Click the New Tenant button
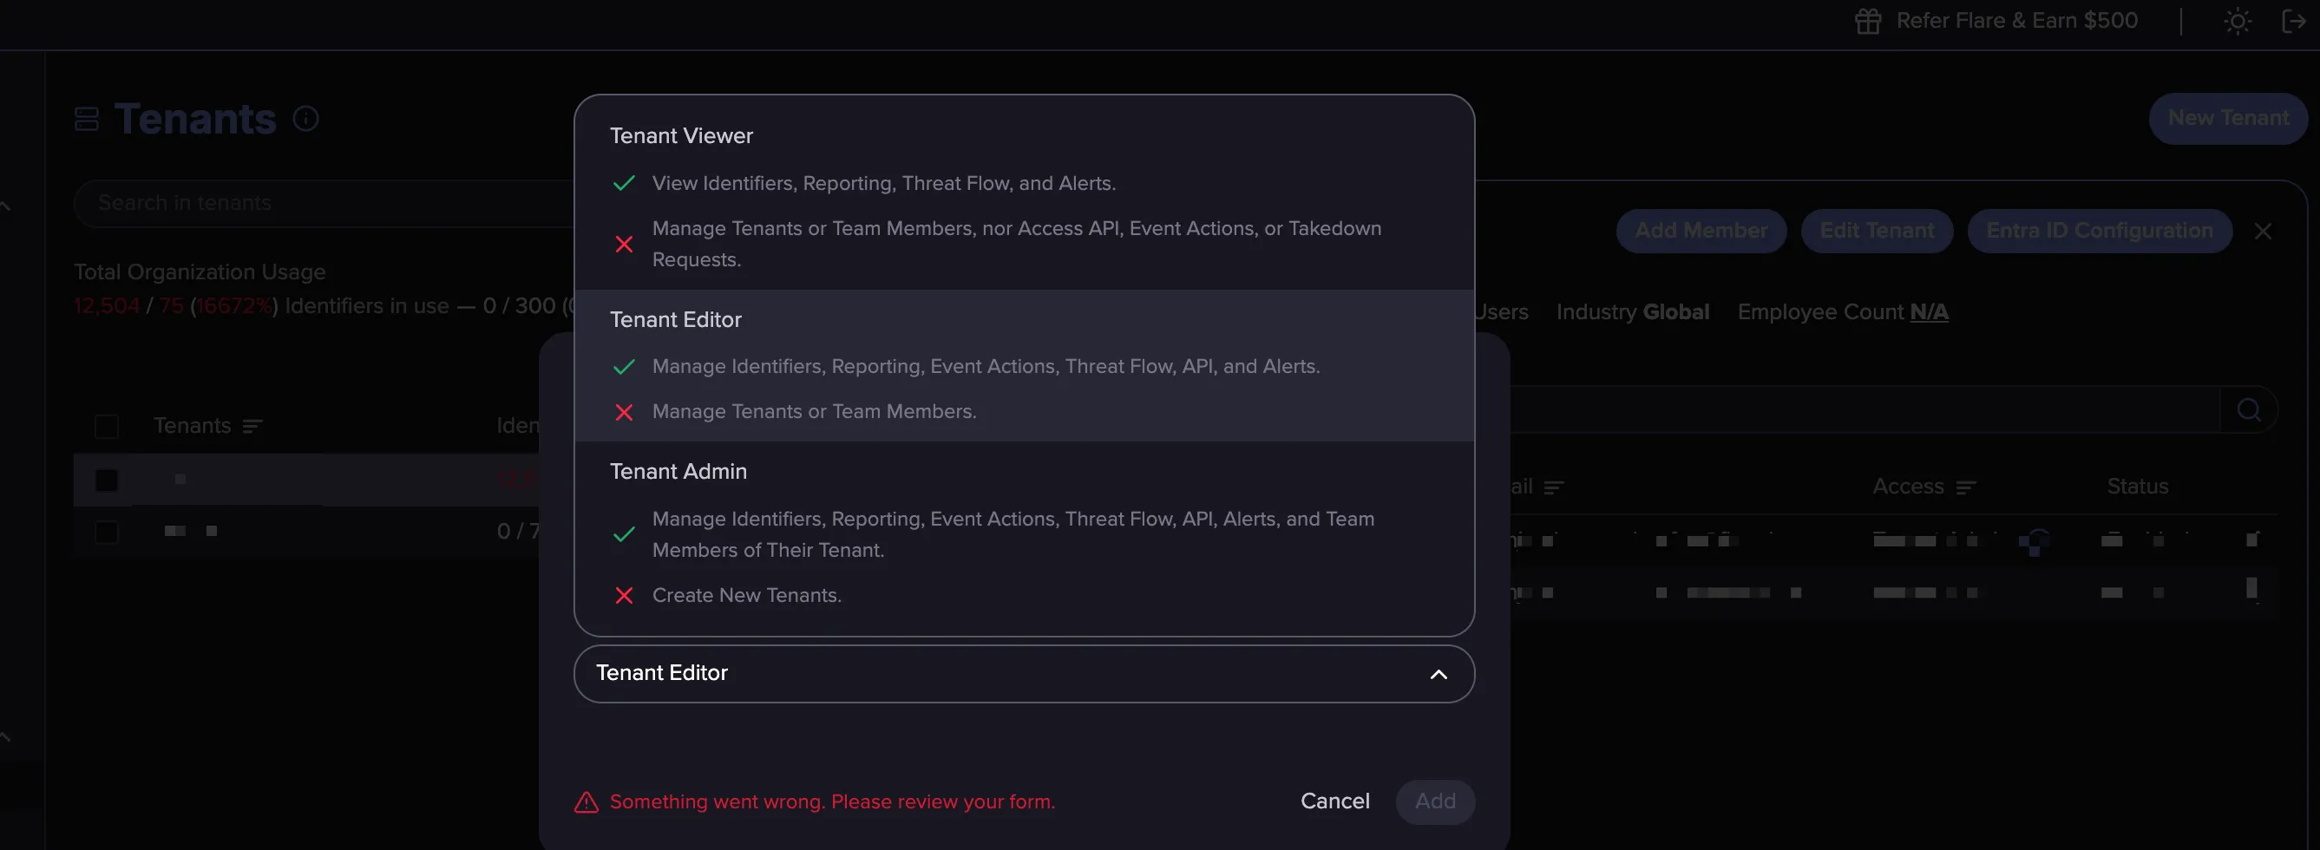Image resolution: width=2320 pixels, height=850 pixels. click(x=2227, y=119)
